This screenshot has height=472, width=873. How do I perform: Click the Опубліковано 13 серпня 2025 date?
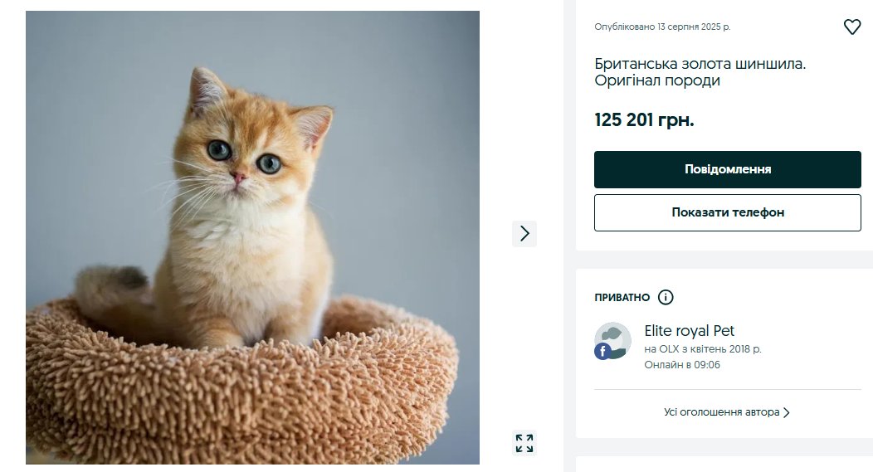click(662, 27)
